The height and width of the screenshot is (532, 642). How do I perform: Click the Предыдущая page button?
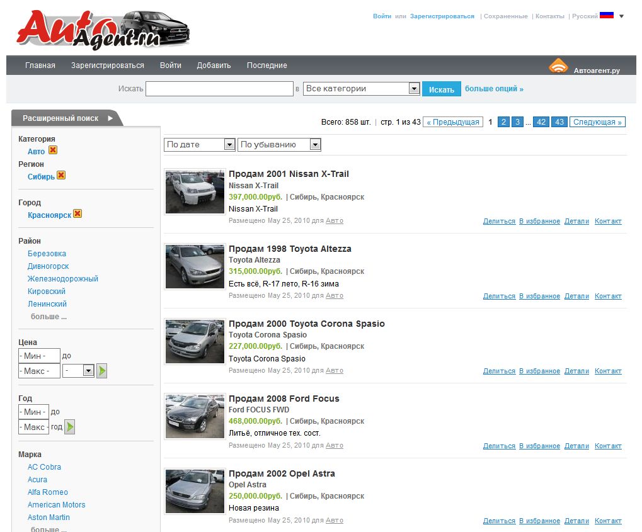pos(453,122)
